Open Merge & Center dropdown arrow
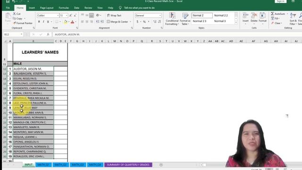Viewport: 302px width, 170px height. coord(130,22)
